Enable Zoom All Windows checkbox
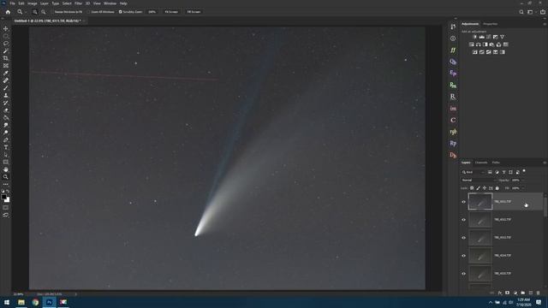548x308 pixels. click(x=89, y=12)
